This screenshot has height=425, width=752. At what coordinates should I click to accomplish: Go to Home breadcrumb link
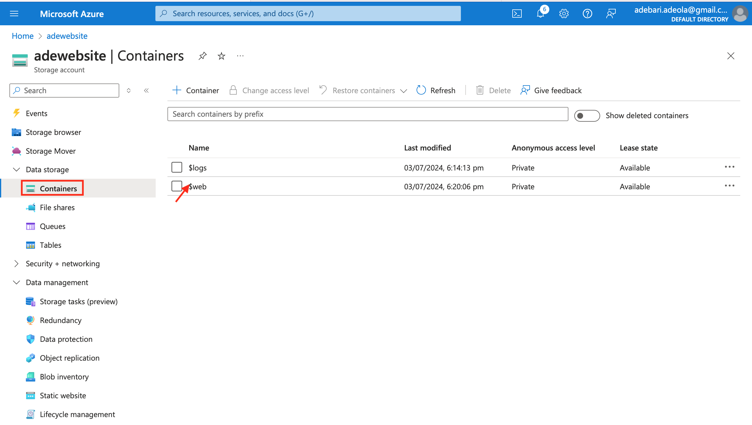pyautogui.click(x=23, y=36)
